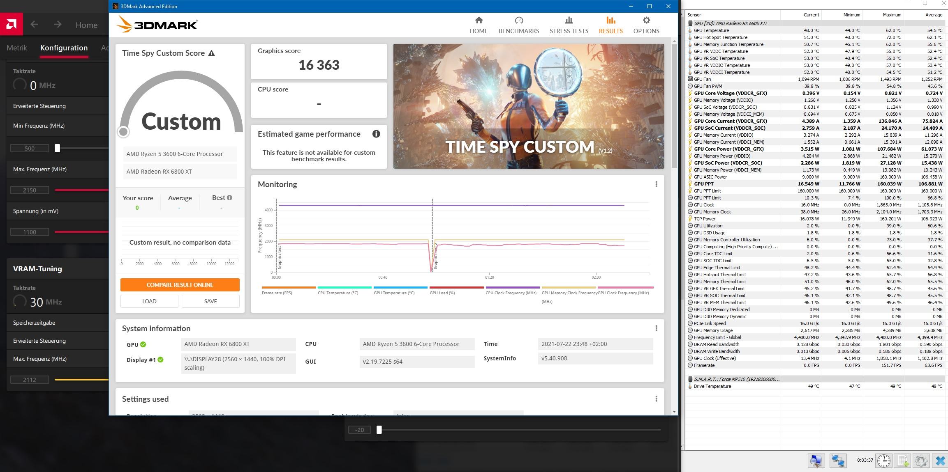This screenshot has width=948, height=472.
Task: Click AMD software back arrow
Action: tap(34, 25)
